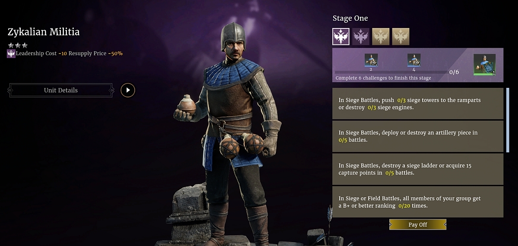
Task: Click the final stage reward unit portrait
Action: [x=484, y=65]
